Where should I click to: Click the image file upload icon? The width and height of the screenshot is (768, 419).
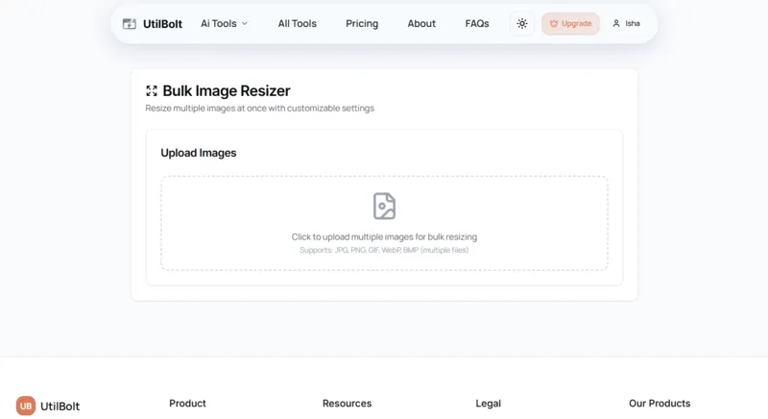click(385, 206)
